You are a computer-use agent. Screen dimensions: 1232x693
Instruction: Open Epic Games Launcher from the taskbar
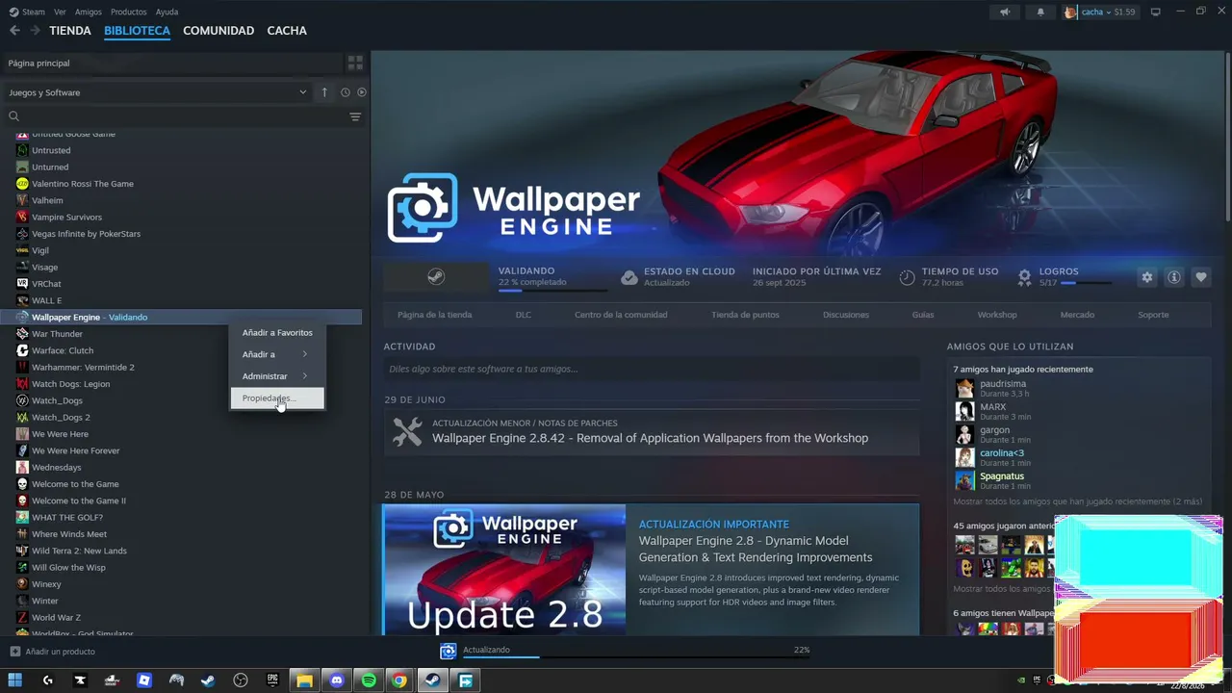[272, 680]
